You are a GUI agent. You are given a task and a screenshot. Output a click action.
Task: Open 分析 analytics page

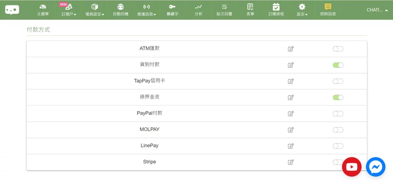198,10
